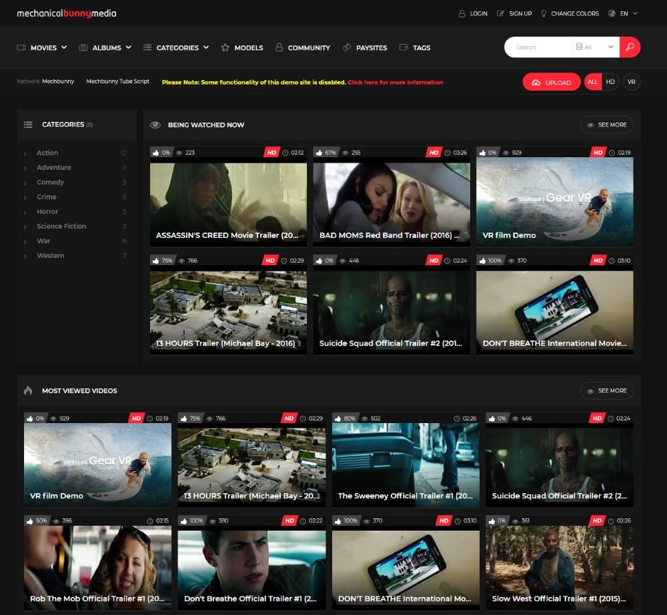
Task: Expand the Comedy category chevron
Action: click(x=25, y=183)
